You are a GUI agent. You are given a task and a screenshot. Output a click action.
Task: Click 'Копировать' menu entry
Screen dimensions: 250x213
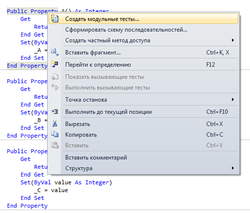coord(143,135)
